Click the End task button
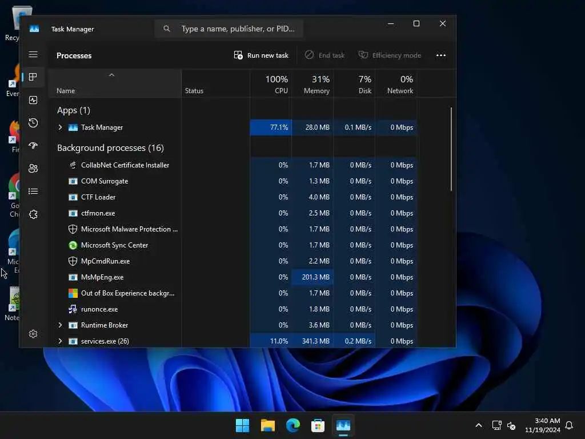This screenshot has height=439, width=585. coord(324,55)
